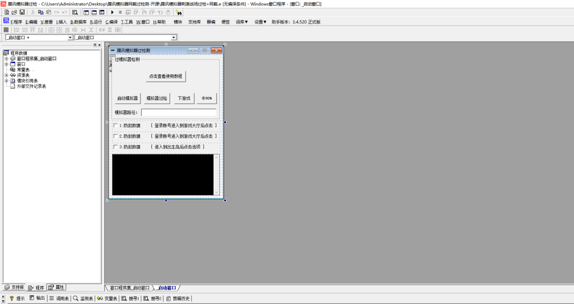Open the 变量表 variable table tab

(107, 298)
